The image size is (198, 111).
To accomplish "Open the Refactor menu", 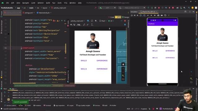I will (x=41, y=3).
